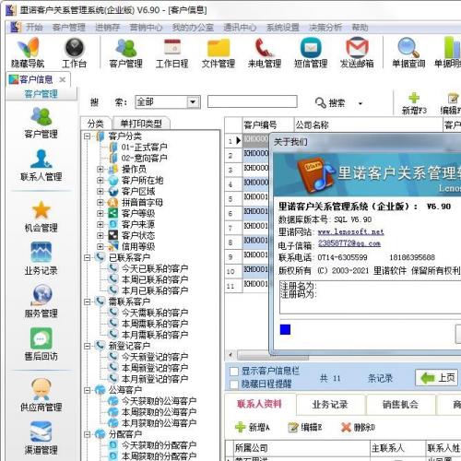Image resolution: width=461 pixels, height=461 pixels.
Task: Open 供应商管理 sidebar icon
Action: [41, 389]
